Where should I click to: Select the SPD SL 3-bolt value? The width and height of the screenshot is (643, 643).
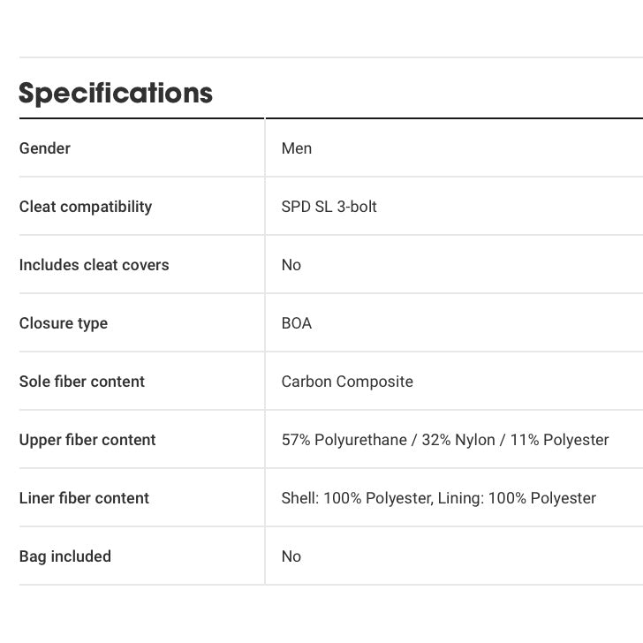(x=329, y=207)
